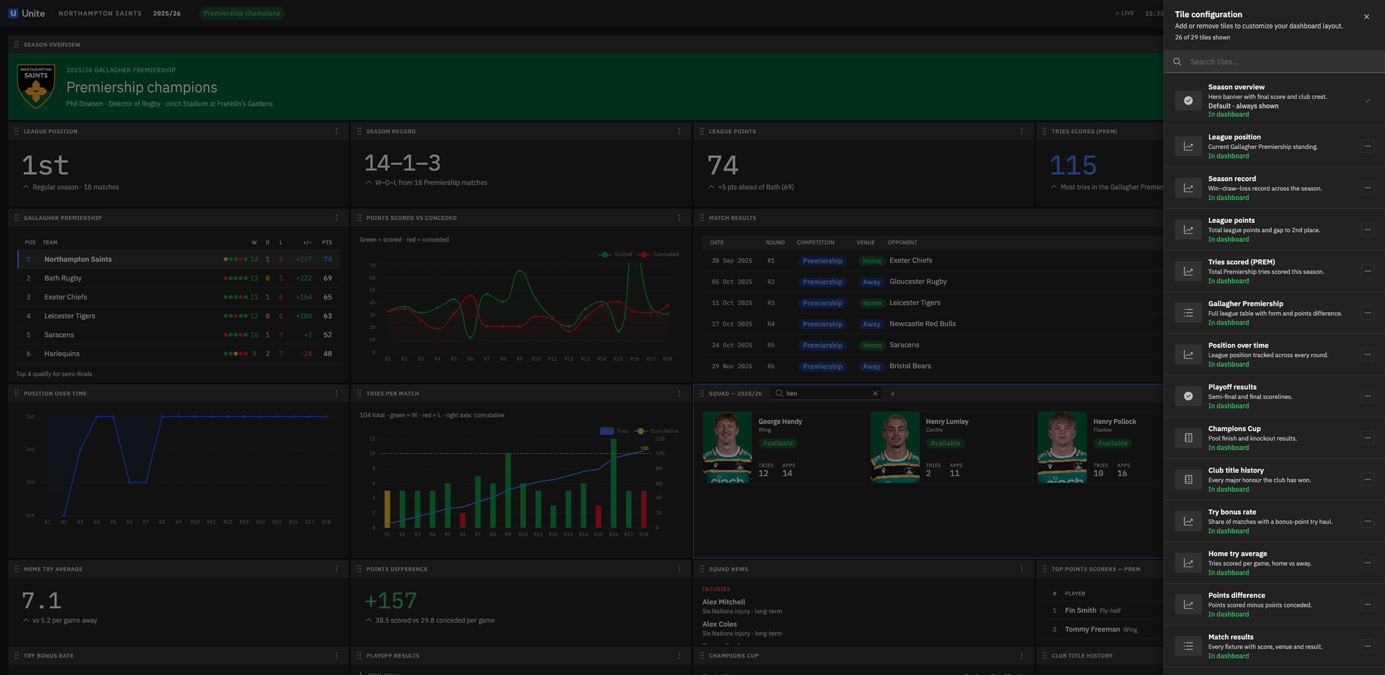Viewport: 1385px width, 675px height.
Task: Toggle the Conceded series legend entry
Action: (x=658, y=254)
